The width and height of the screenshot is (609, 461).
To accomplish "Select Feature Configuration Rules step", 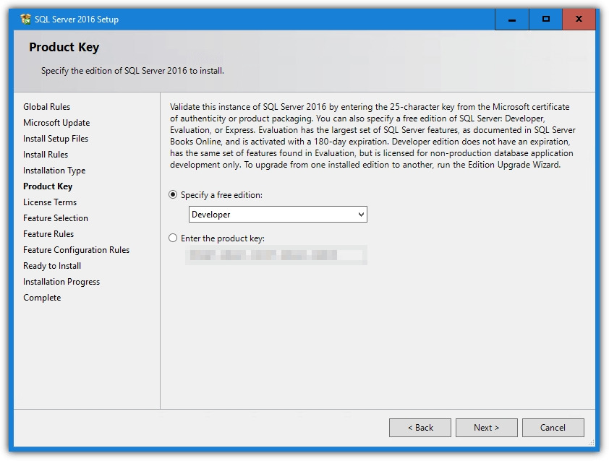I will [x=76, y=250].
